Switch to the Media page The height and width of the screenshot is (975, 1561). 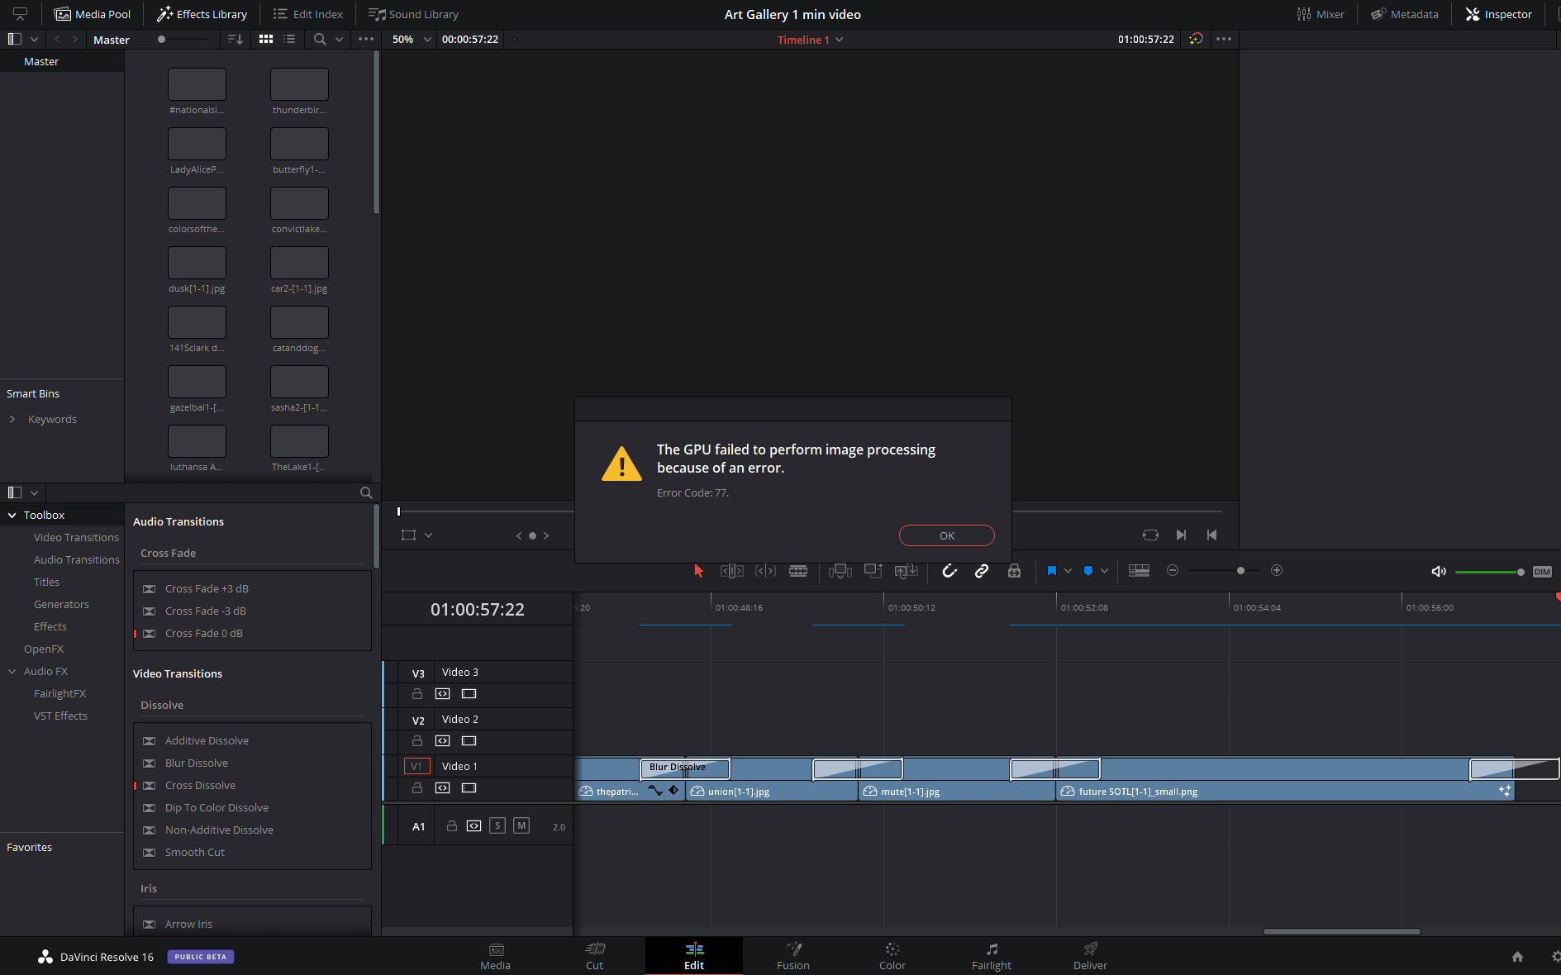496,957
